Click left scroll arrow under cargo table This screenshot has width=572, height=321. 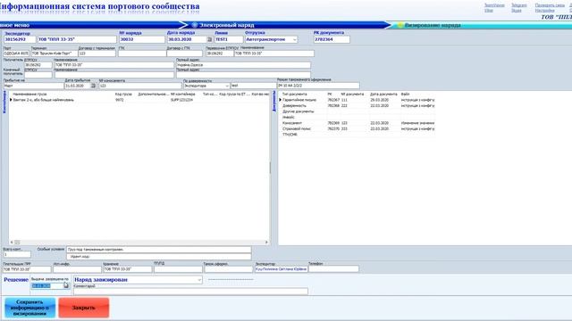[x=12, y=242]
